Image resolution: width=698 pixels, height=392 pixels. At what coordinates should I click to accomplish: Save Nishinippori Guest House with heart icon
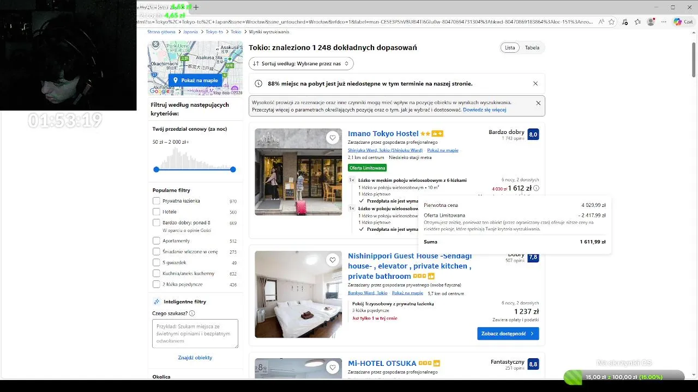click(x=333, y=260)
